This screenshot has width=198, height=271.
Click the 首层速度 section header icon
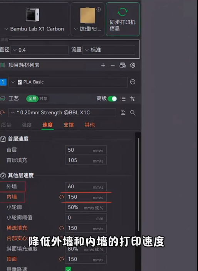point(3,139)
